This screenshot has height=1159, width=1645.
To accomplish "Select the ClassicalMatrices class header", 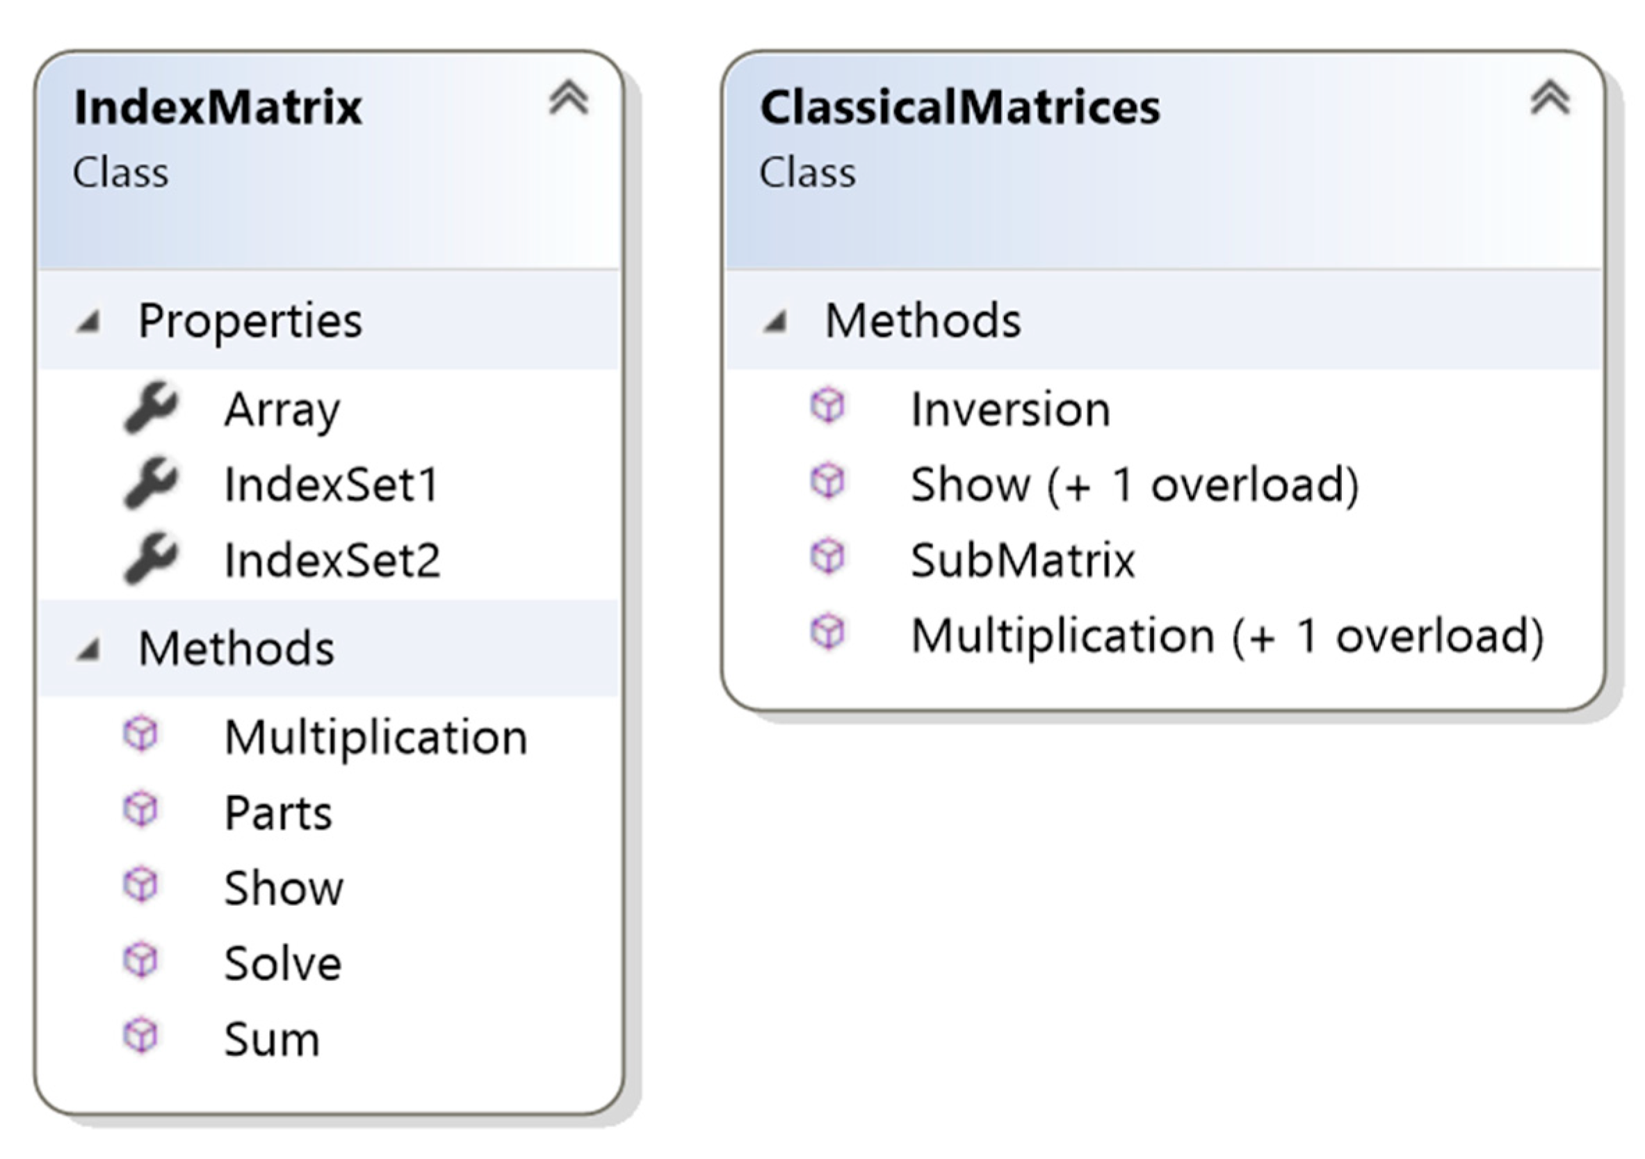I will 959,108.
